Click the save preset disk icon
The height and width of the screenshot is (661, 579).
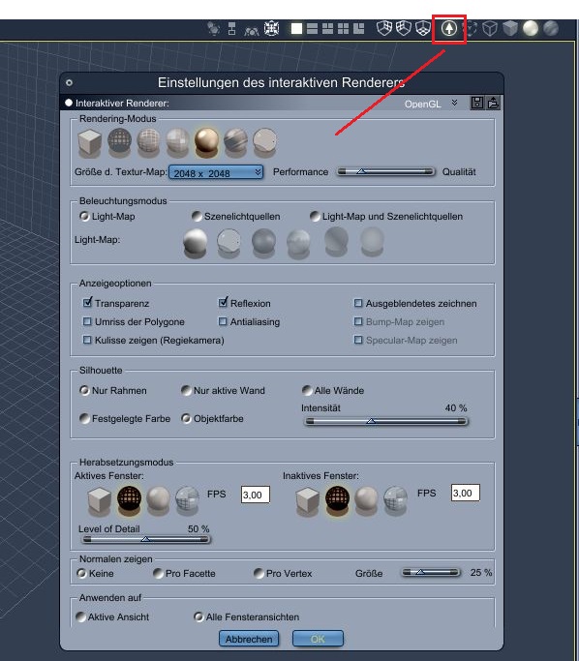pos(477,103)
